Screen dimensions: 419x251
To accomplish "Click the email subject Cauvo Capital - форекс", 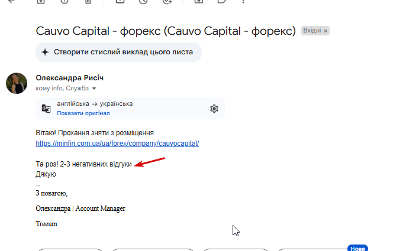I will coord(166,31).
